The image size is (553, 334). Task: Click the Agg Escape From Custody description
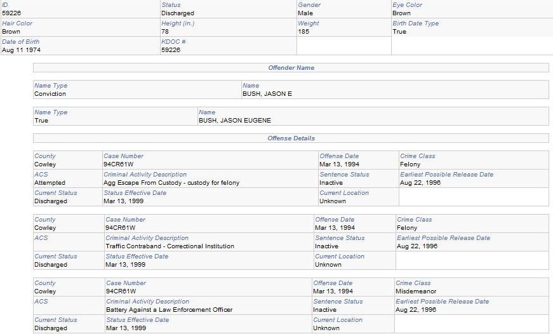point(163,182)
